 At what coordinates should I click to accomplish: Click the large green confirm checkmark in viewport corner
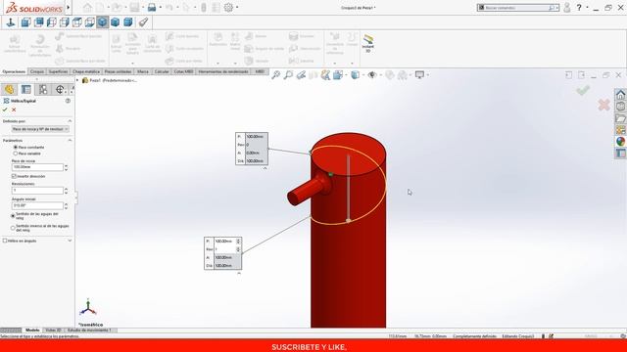pos(583,91)
